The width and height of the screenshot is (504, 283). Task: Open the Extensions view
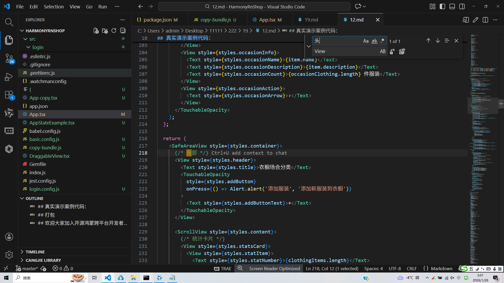click(9, 95)
